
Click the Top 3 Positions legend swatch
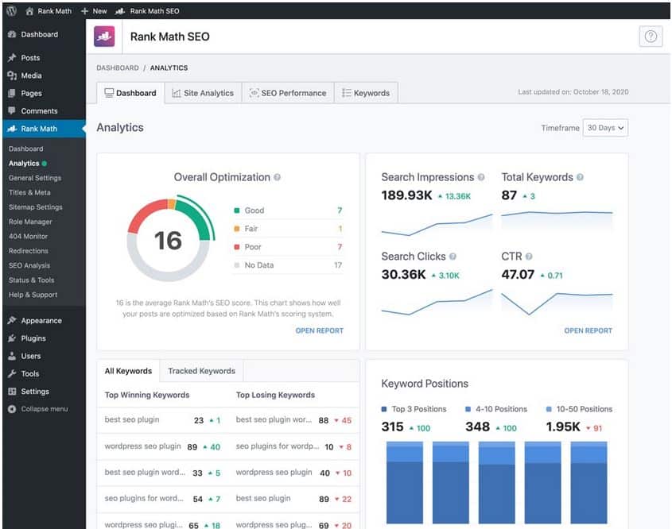pyautogui.click(x=384, y=409)
